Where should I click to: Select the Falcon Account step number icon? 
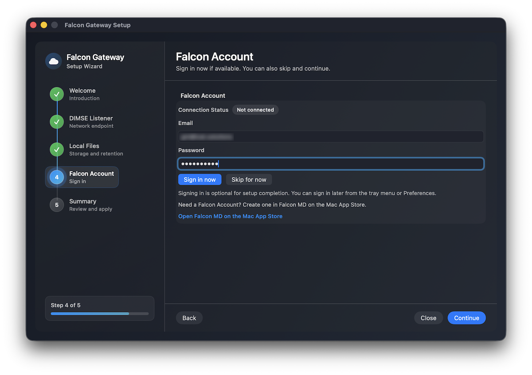pos(56,177)
